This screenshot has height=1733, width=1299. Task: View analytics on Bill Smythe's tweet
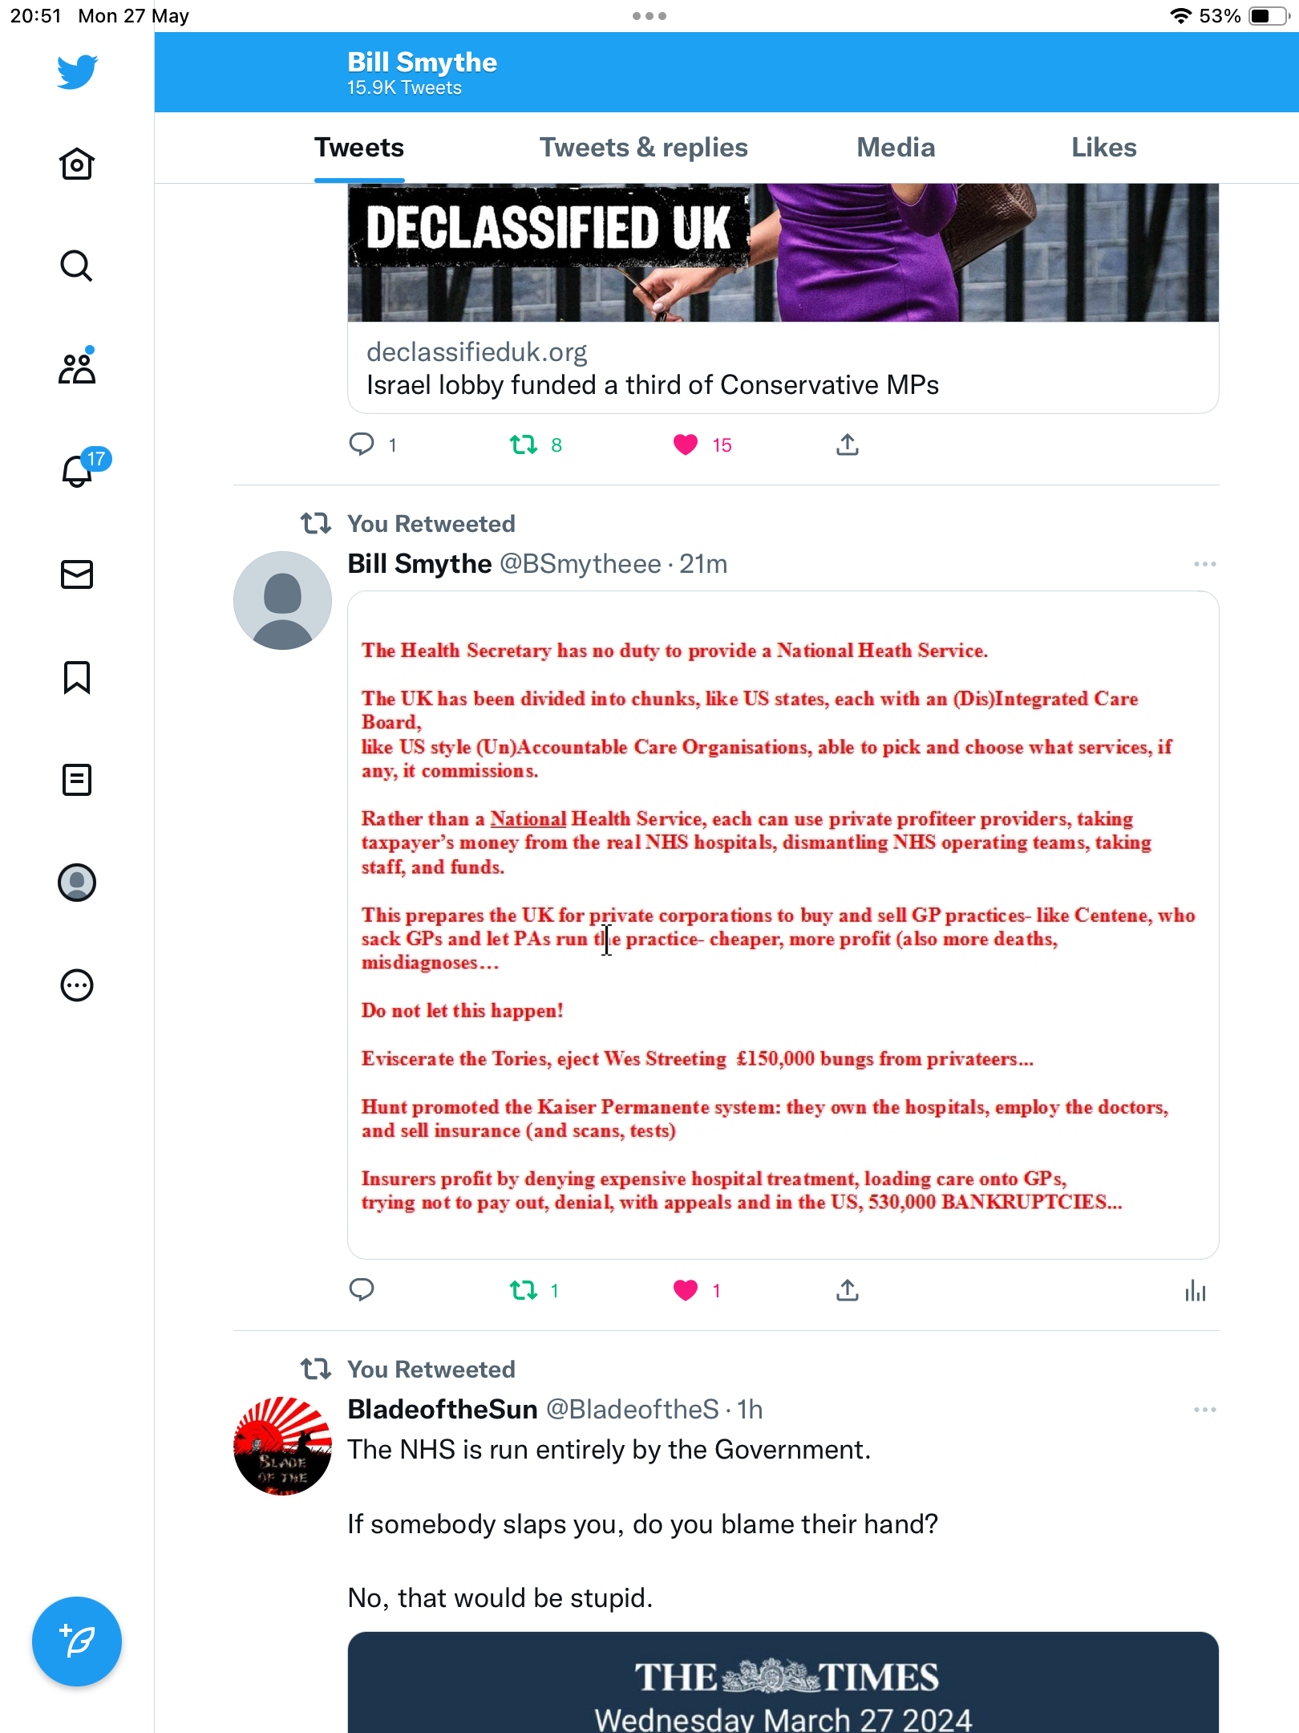coord(1195,1290)
